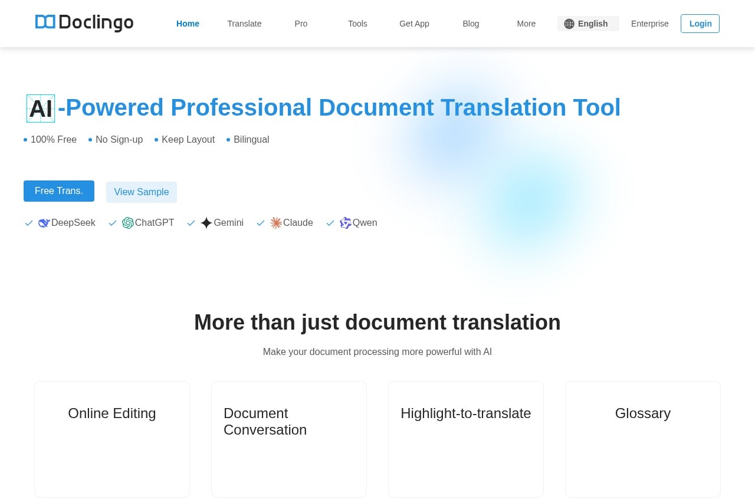Click the Qwen logo icon
Image resolution: width=755 pixels, height=503 pixels.
coord(346,223)
